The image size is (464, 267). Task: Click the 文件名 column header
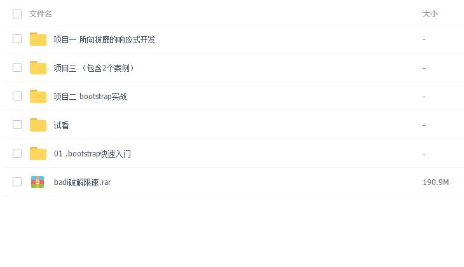click(x=41, y=14)
